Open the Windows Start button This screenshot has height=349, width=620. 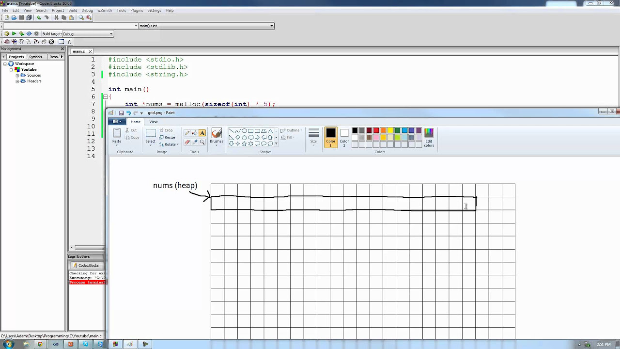tap(8, 344)
